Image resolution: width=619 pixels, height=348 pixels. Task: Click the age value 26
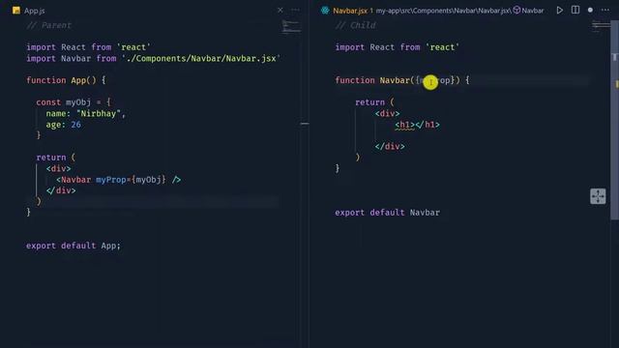click(x=75, y=125)
